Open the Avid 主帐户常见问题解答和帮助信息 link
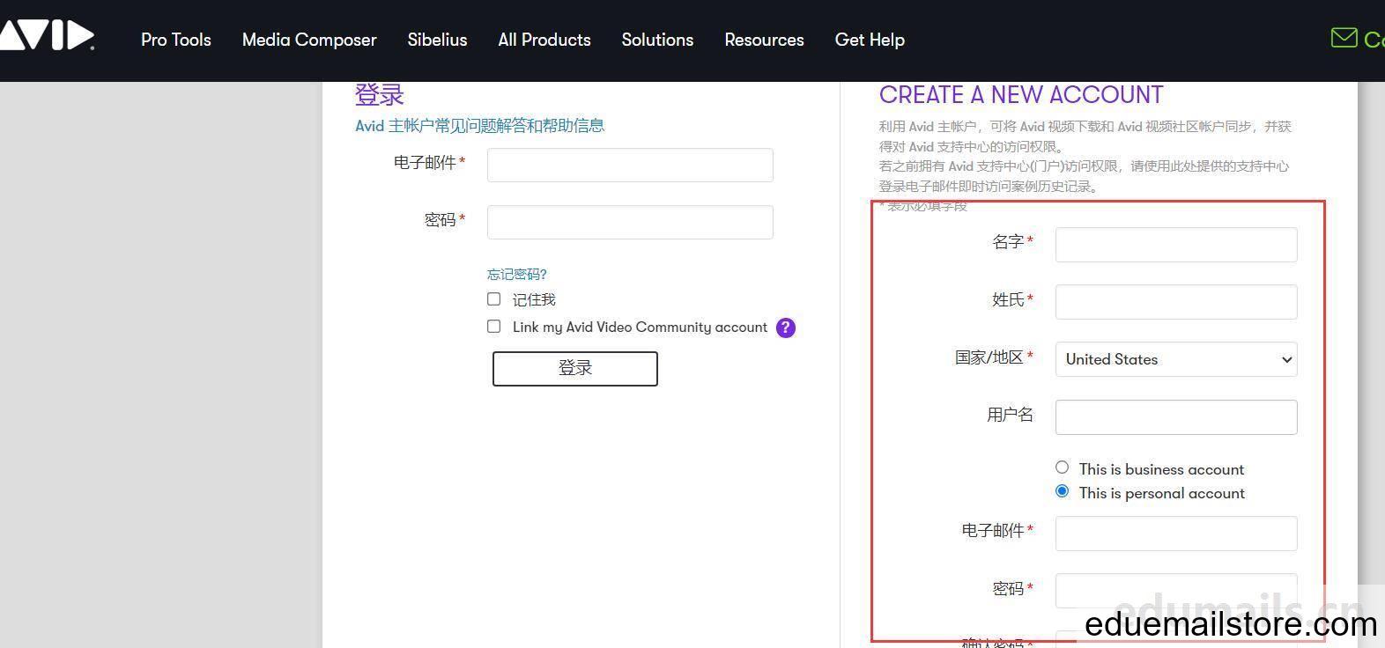Viewport: 1385px width, 648px height. click(480, 126)
